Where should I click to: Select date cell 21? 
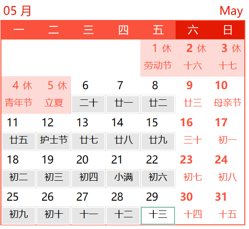pos(123,160)
